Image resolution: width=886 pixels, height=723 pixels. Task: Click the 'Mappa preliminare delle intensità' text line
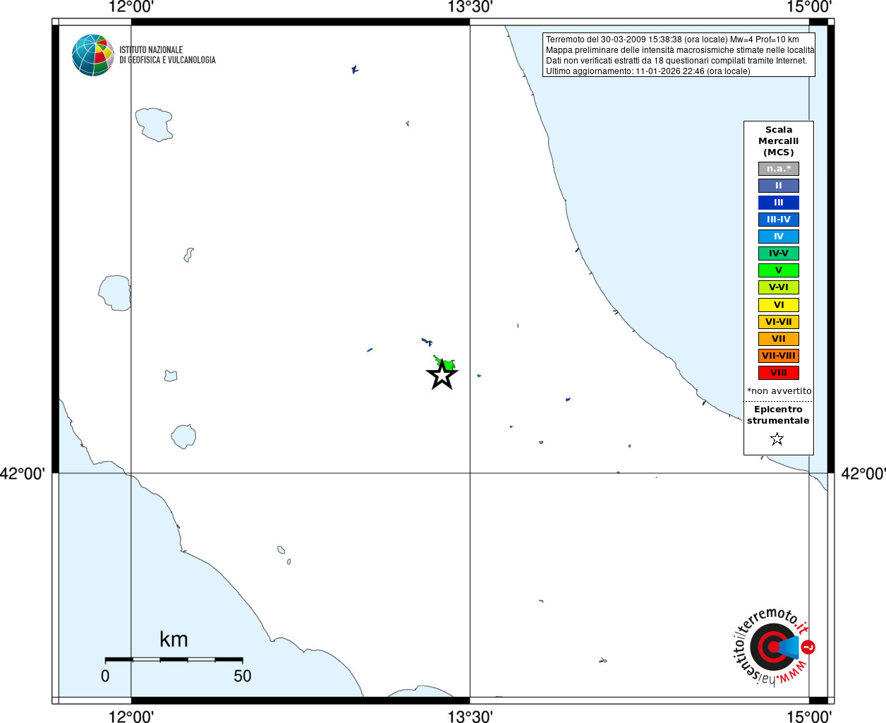(x=680, y=50)
